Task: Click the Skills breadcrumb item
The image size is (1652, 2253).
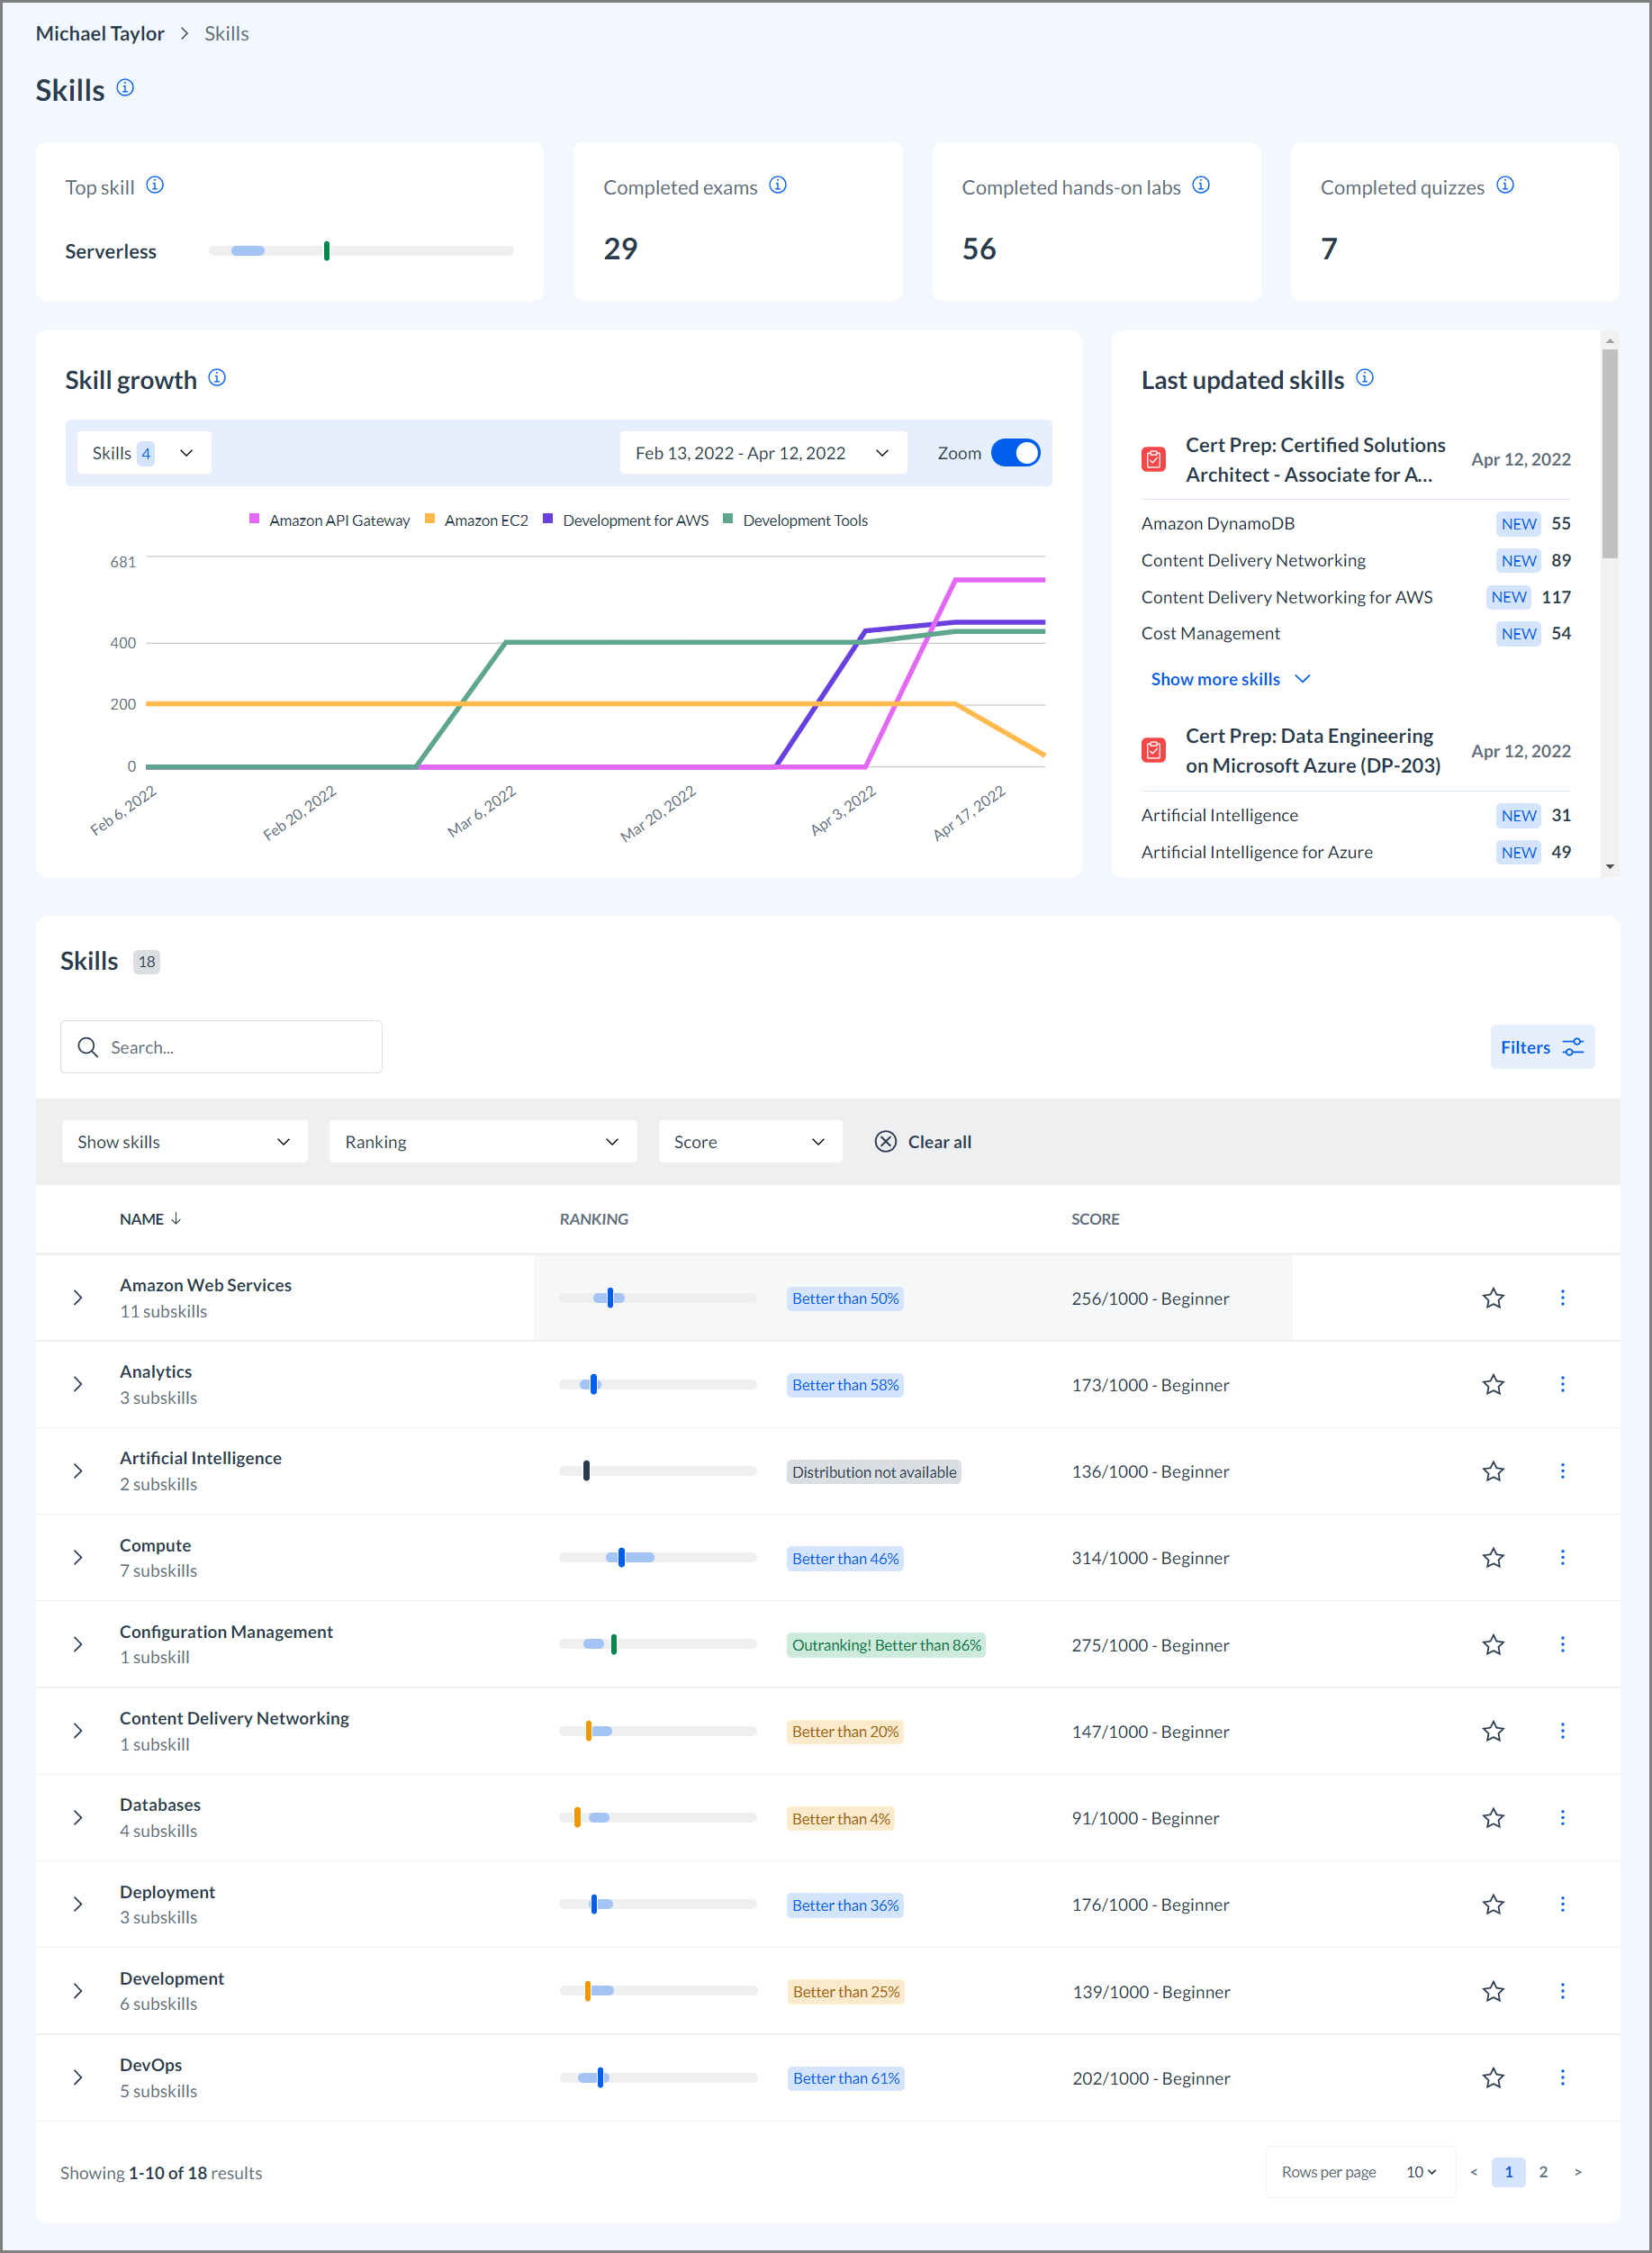Action: click(226, 33)
